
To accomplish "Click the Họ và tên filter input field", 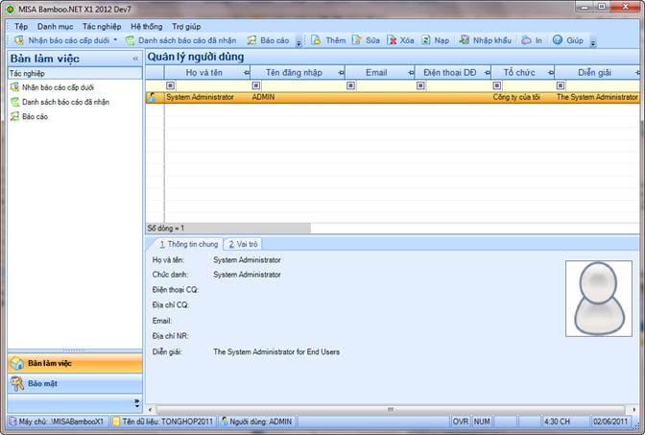I will (212, 85).
